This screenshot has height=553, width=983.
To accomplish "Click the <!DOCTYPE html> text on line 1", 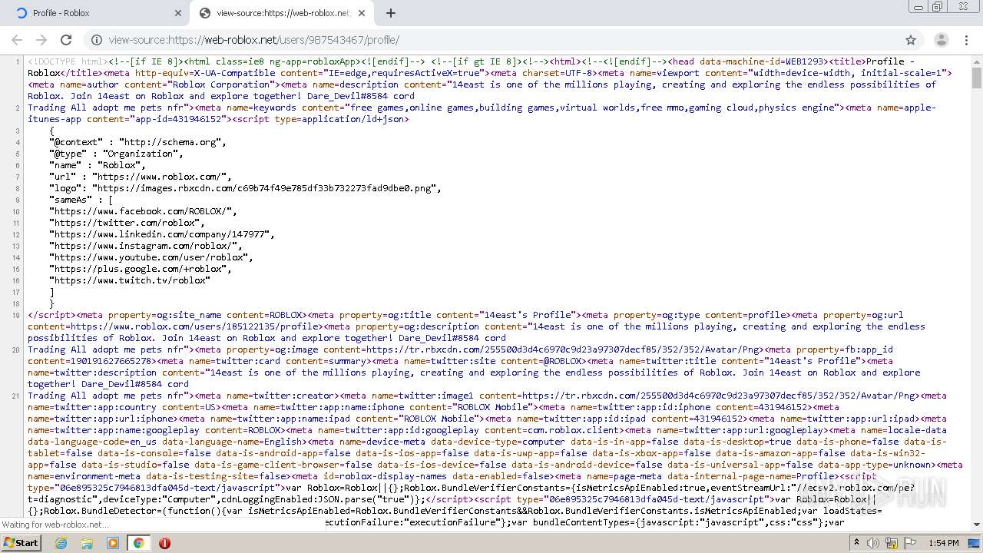I will click(68, 61).
